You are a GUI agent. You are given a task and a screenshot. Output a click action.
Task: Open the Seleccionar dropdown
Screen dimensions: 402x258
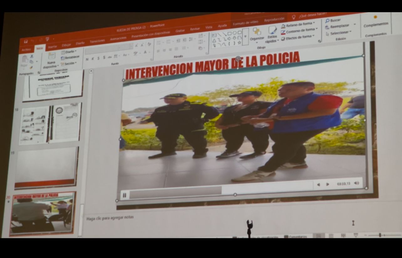coord(350,32)
